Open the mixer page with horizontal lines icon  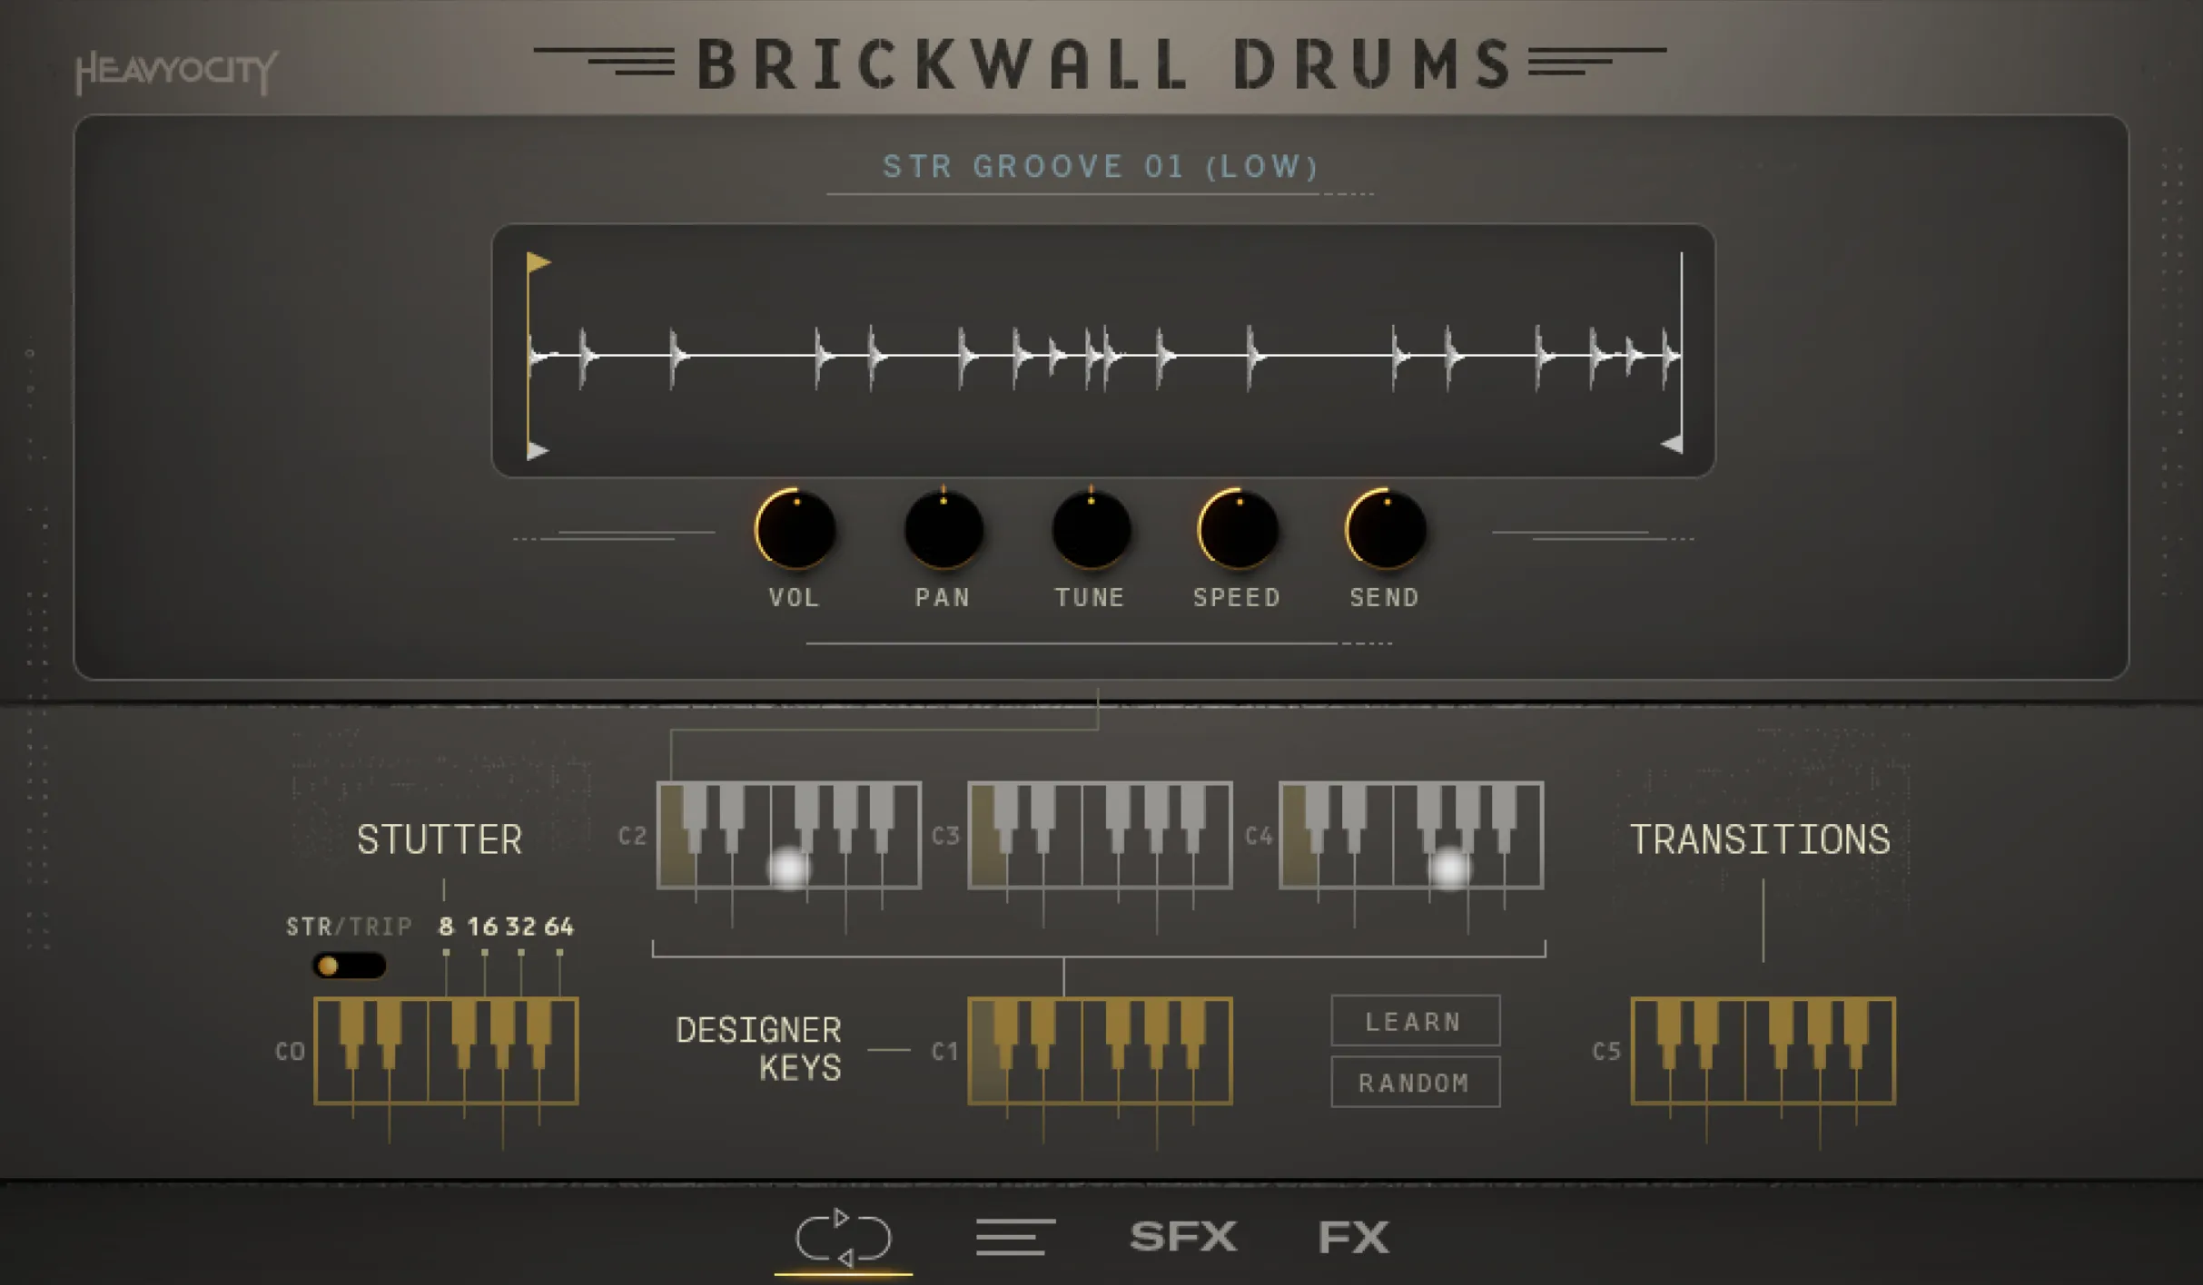pyautogui.click(x=1015, y=1237)
